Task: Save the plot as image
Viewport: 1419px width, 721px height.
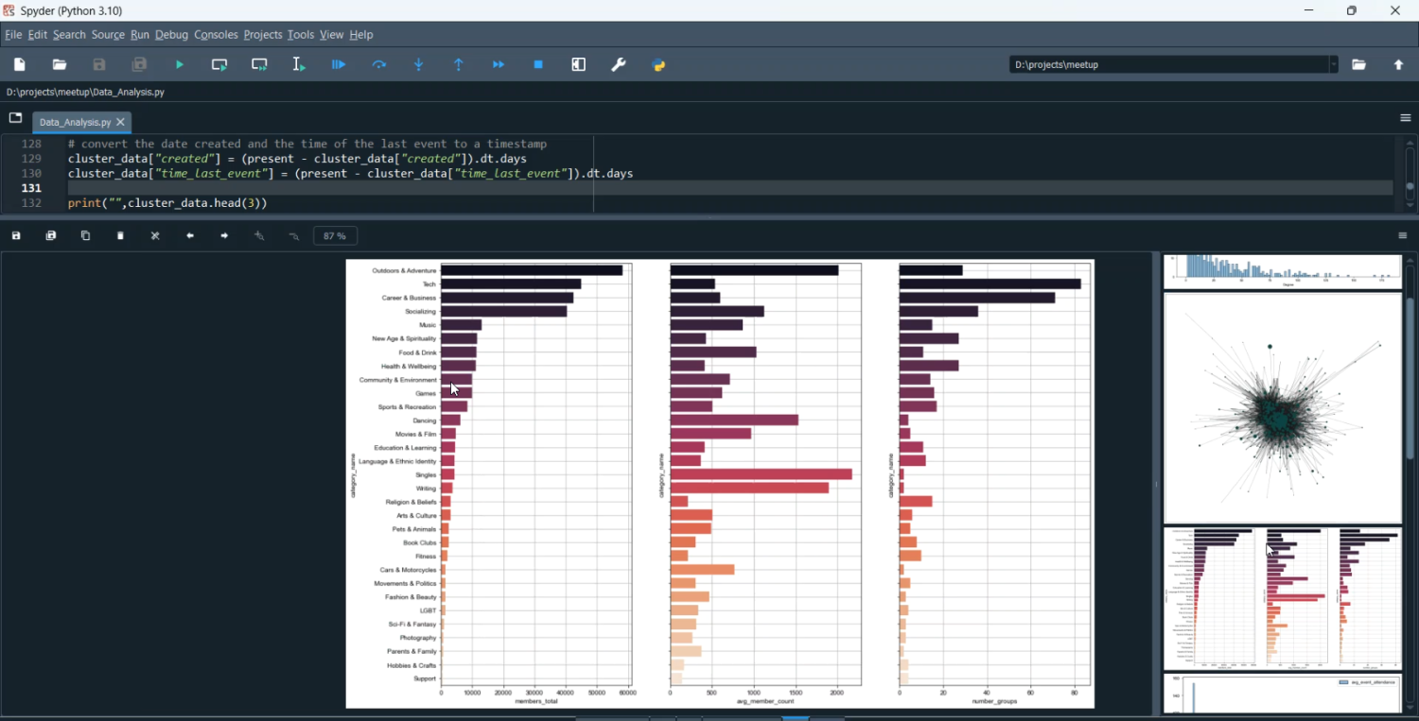Action: click(x=16, y=236)
